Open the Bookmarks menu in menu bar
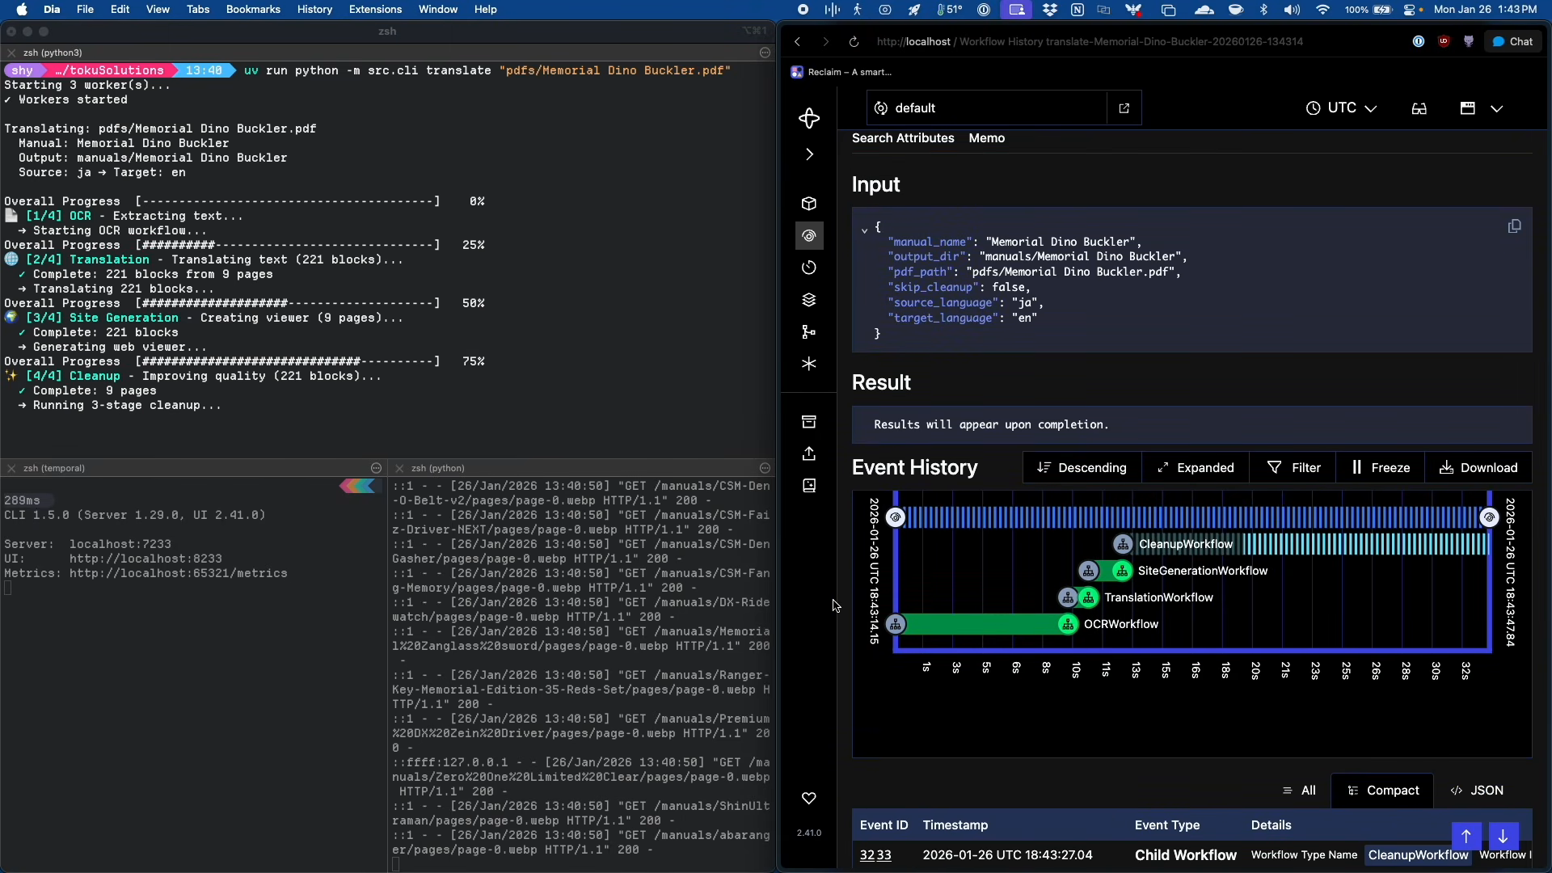Image resolution: width=1552 pixels, height=873 pixels. (253, 10)
